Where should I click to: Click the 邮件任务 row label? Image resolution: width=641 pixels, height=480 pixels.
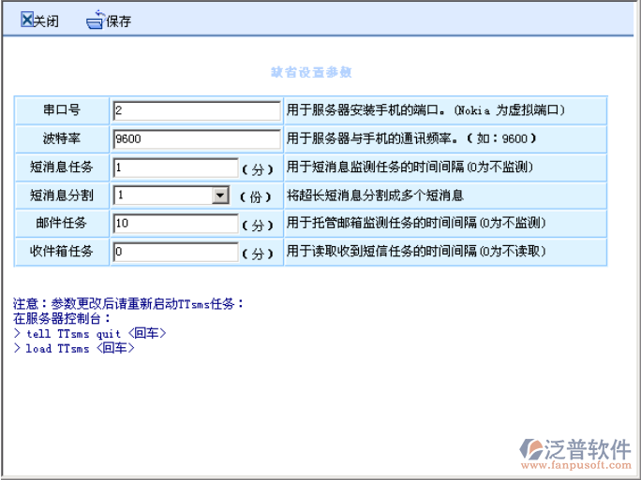point(62,225)
